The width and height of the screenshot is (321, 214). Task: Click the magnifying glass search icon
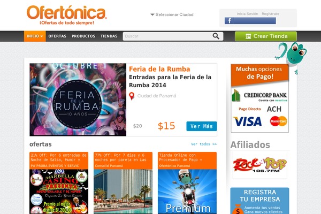point(216,36)
